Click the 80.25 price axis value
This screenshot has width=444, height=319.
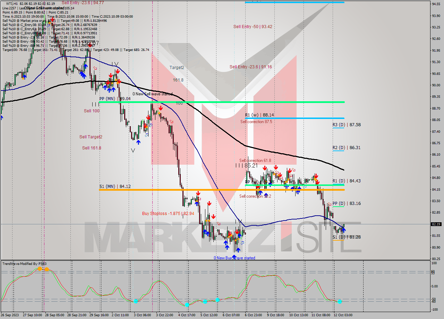click(436, 259)
